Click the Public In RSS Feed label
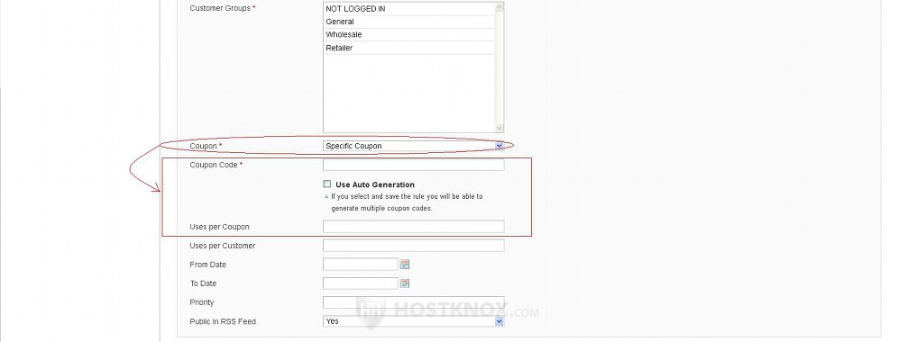 (222, 321)
